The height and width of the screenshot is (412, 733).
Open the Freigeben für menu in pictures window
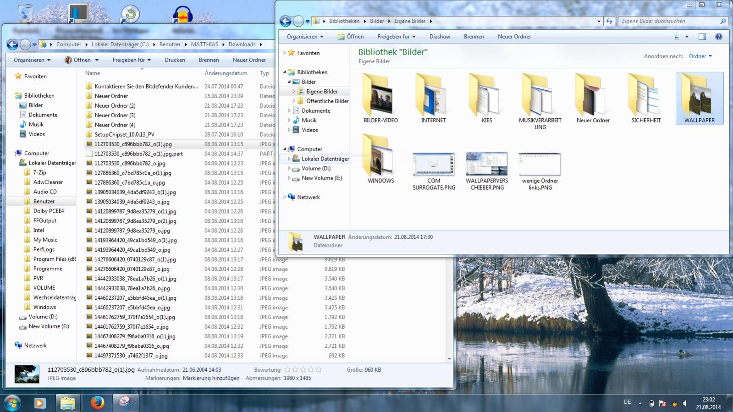[397, 37]
